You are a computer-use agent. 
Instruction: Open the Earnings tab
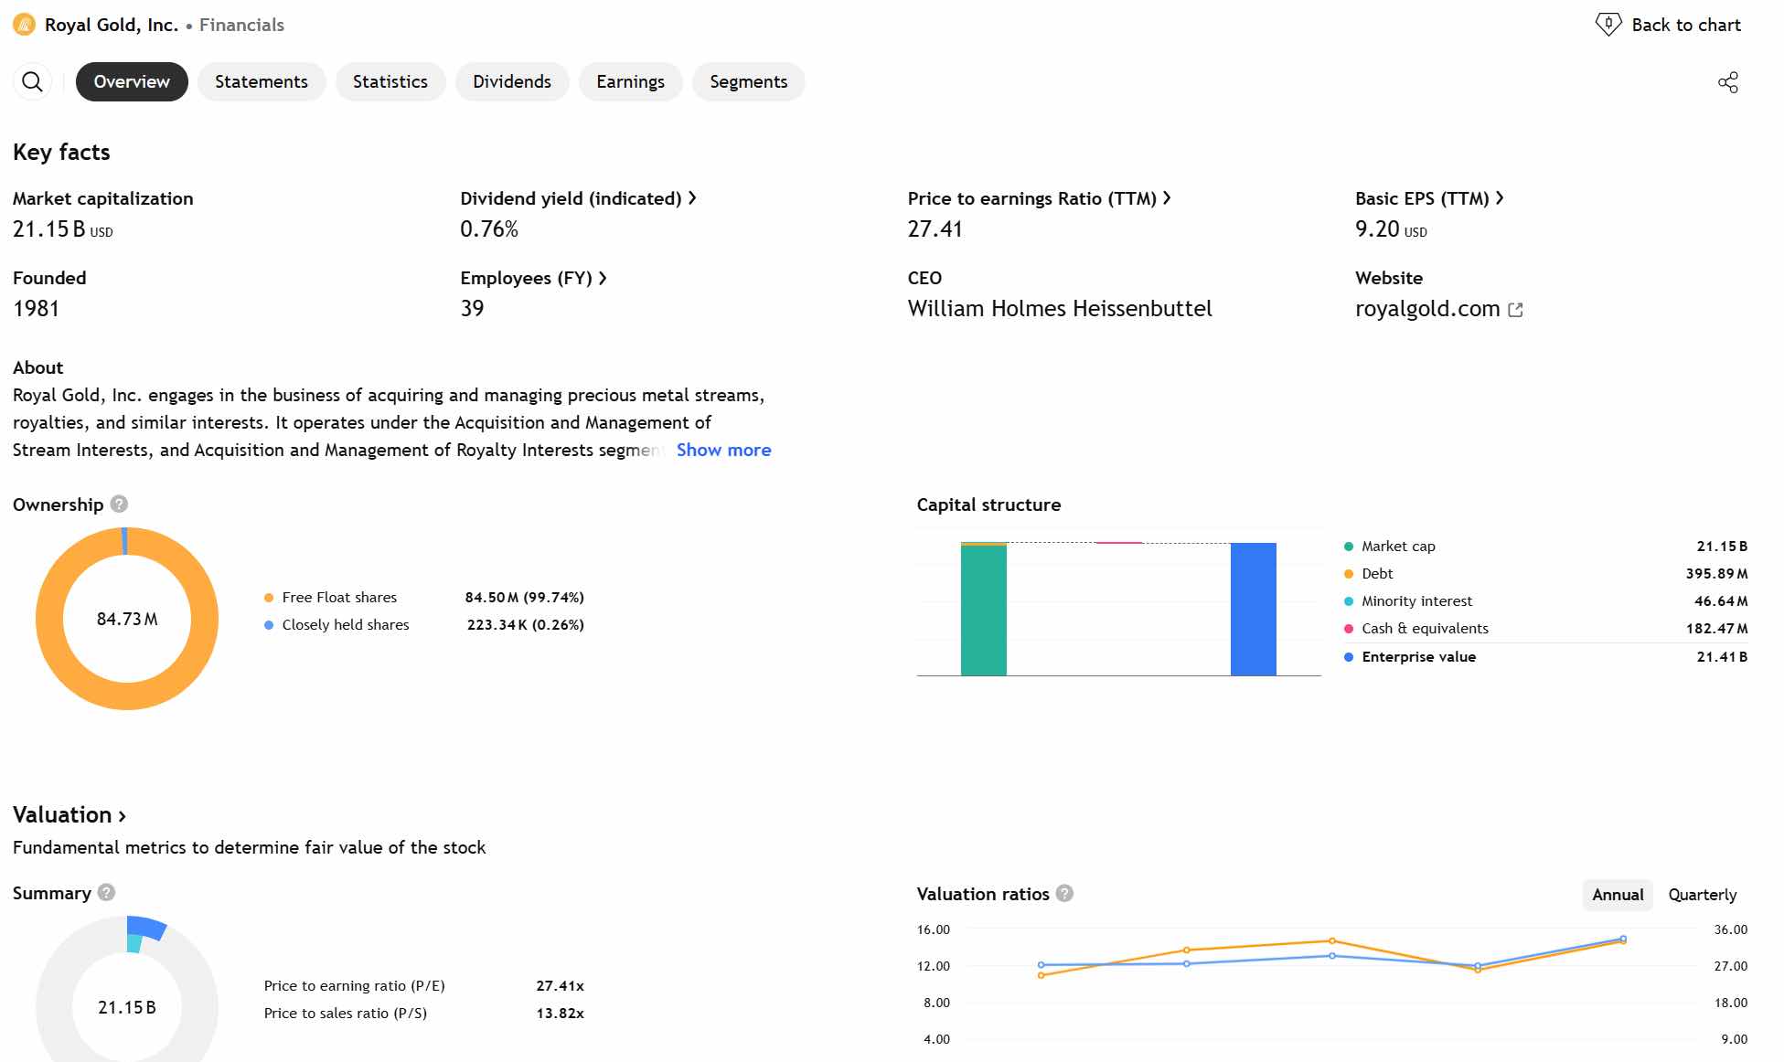(631, 82)
